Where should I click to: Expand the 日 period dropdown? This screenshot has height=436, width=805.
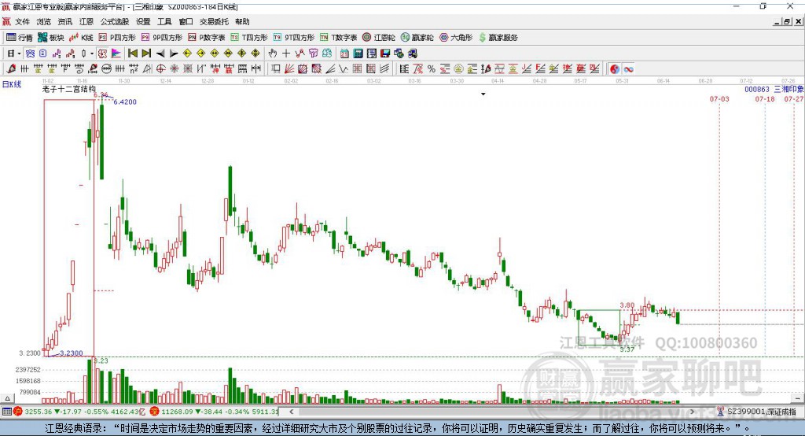point(19,54)
